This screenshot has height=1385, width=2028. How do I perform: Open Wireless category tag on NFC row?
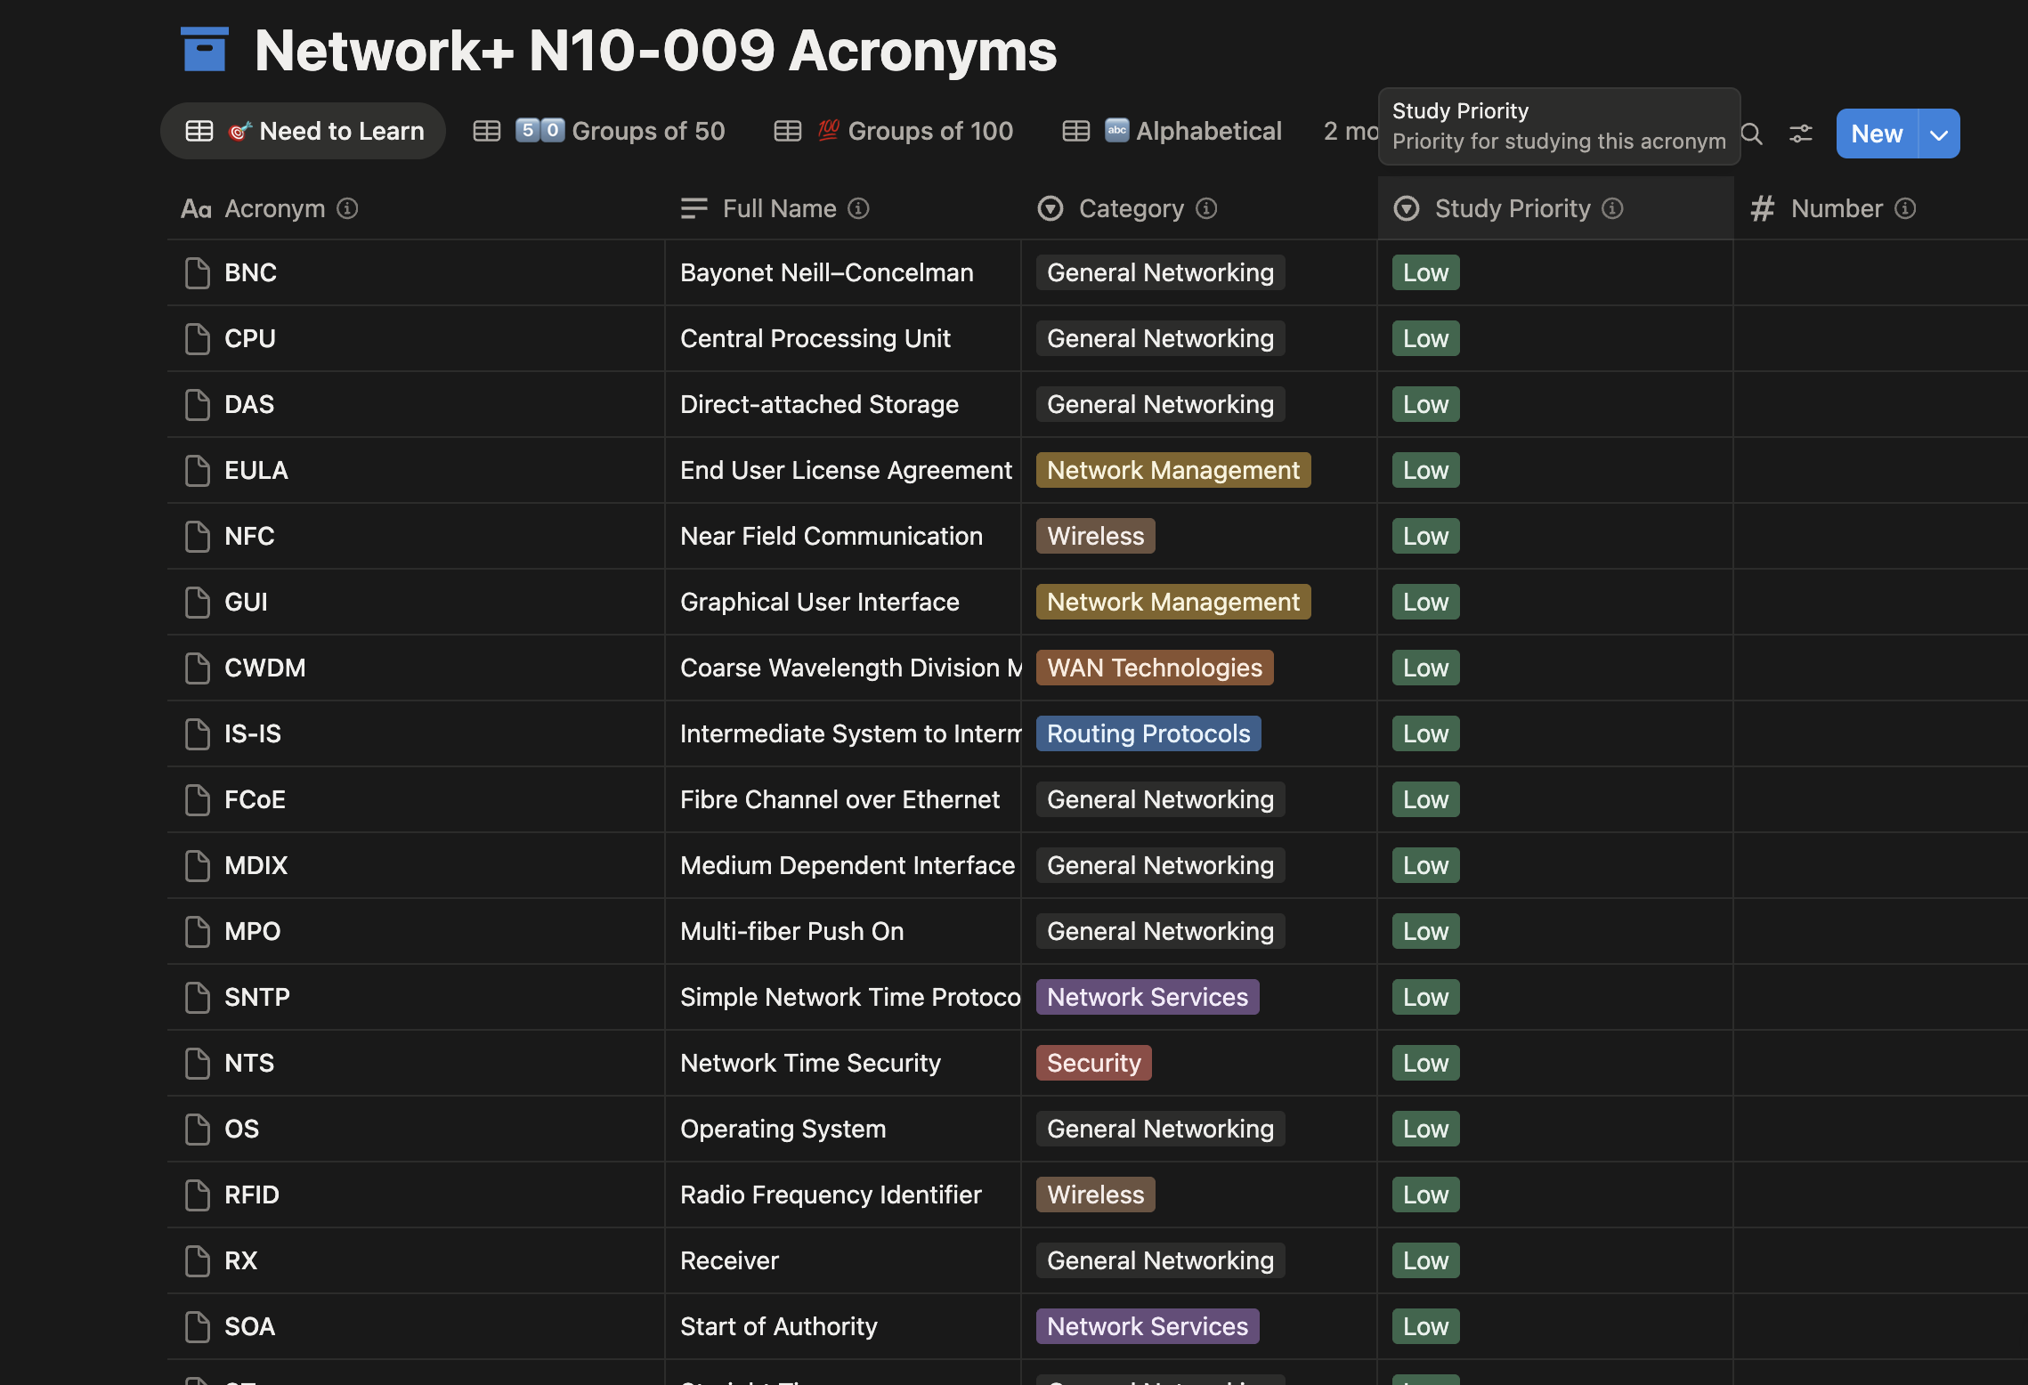point(1095,536)
